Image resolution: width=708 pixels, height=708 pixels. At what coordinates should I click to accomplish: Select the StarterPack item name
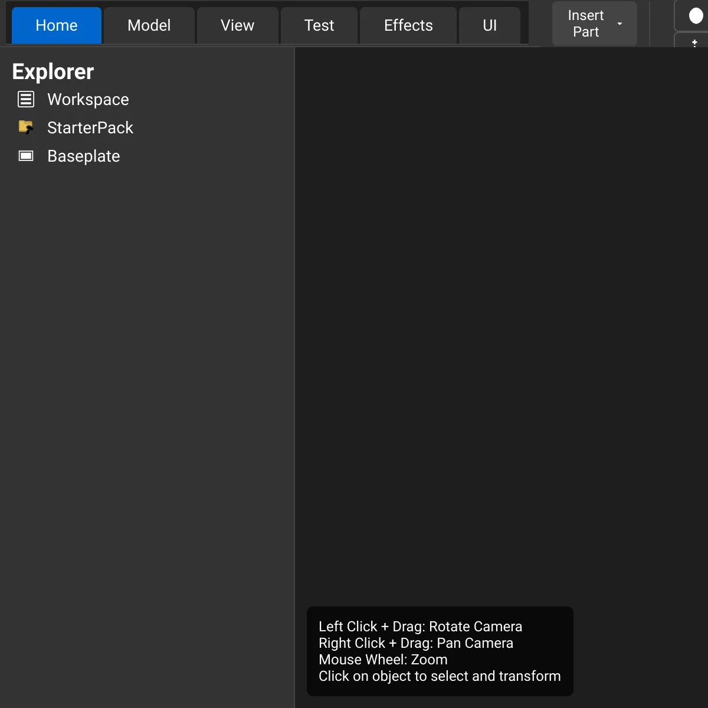coord(90,127)
